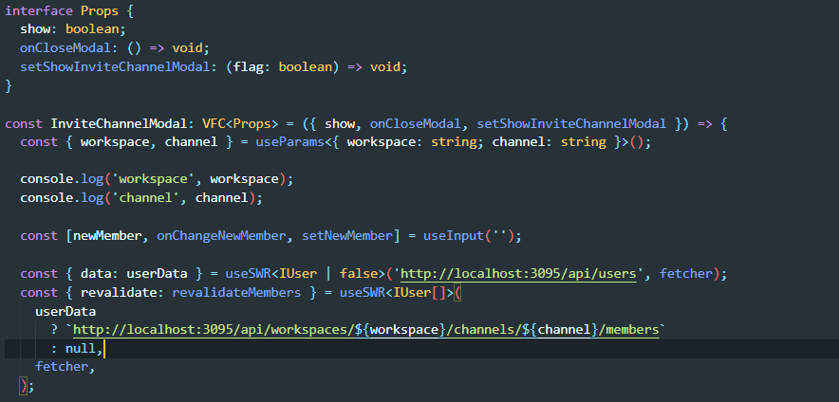Viewport: 839px width, 402px height.
Task: Click 'Props' in the interface declaration line
Action: 100,10
